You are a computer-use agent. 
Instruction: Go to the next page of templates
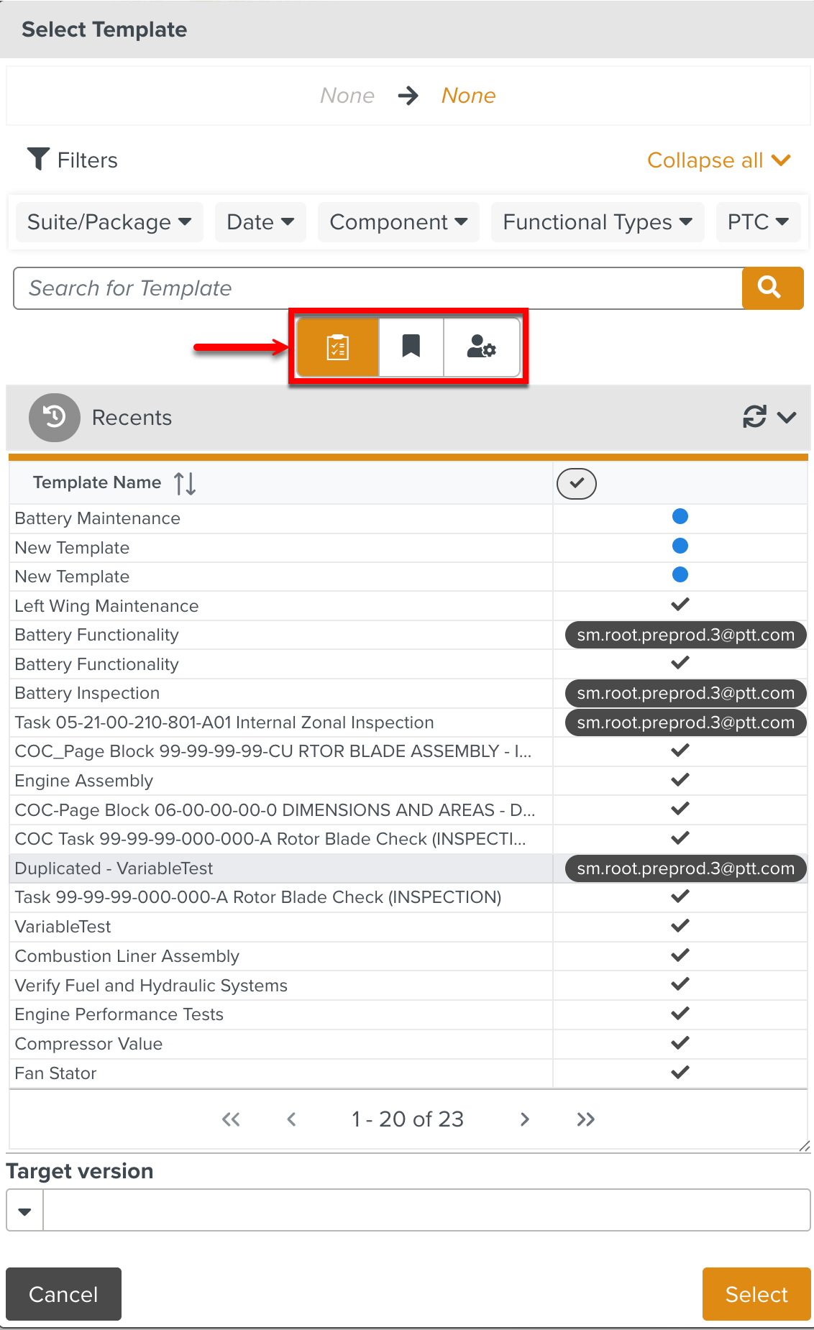coord(524,1119)
